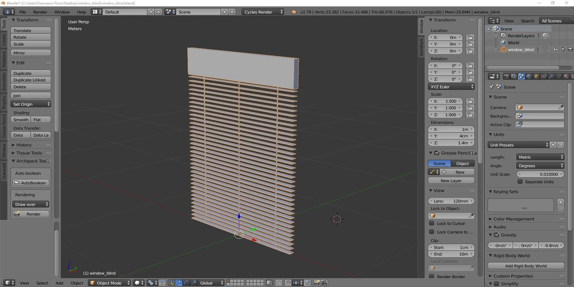Image resolution: width=574 pixels, height=287 pixels.
Task: Uncheck the Grease Pencil Layers checkbox
Action: click(x=437, y=153)
